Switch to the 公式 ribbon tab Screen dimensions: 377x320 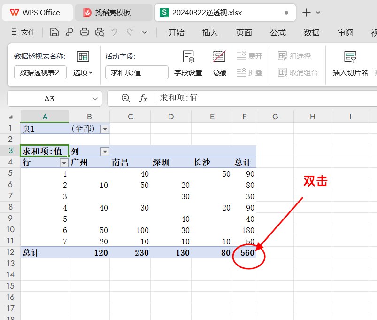(277, 32)
